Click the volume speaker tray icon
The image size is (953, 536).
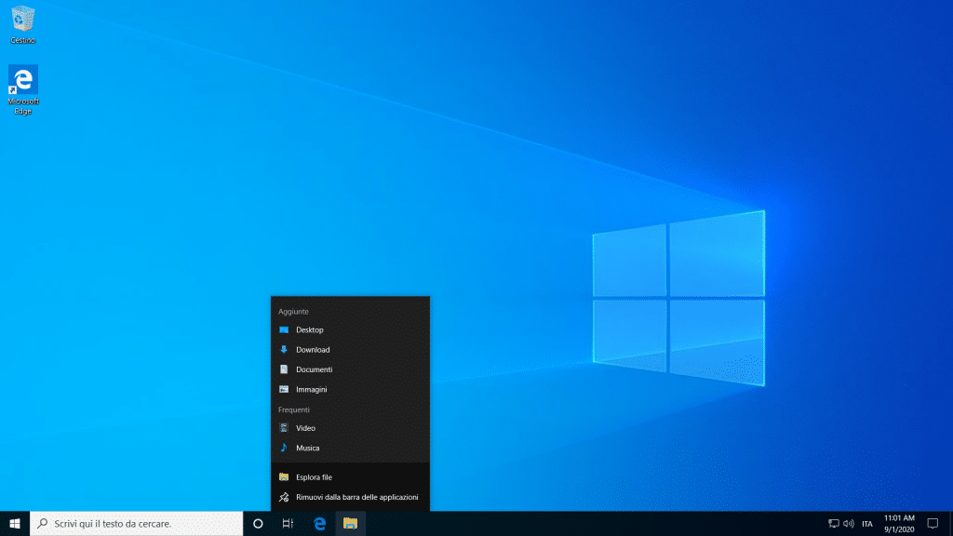point(849,524)
